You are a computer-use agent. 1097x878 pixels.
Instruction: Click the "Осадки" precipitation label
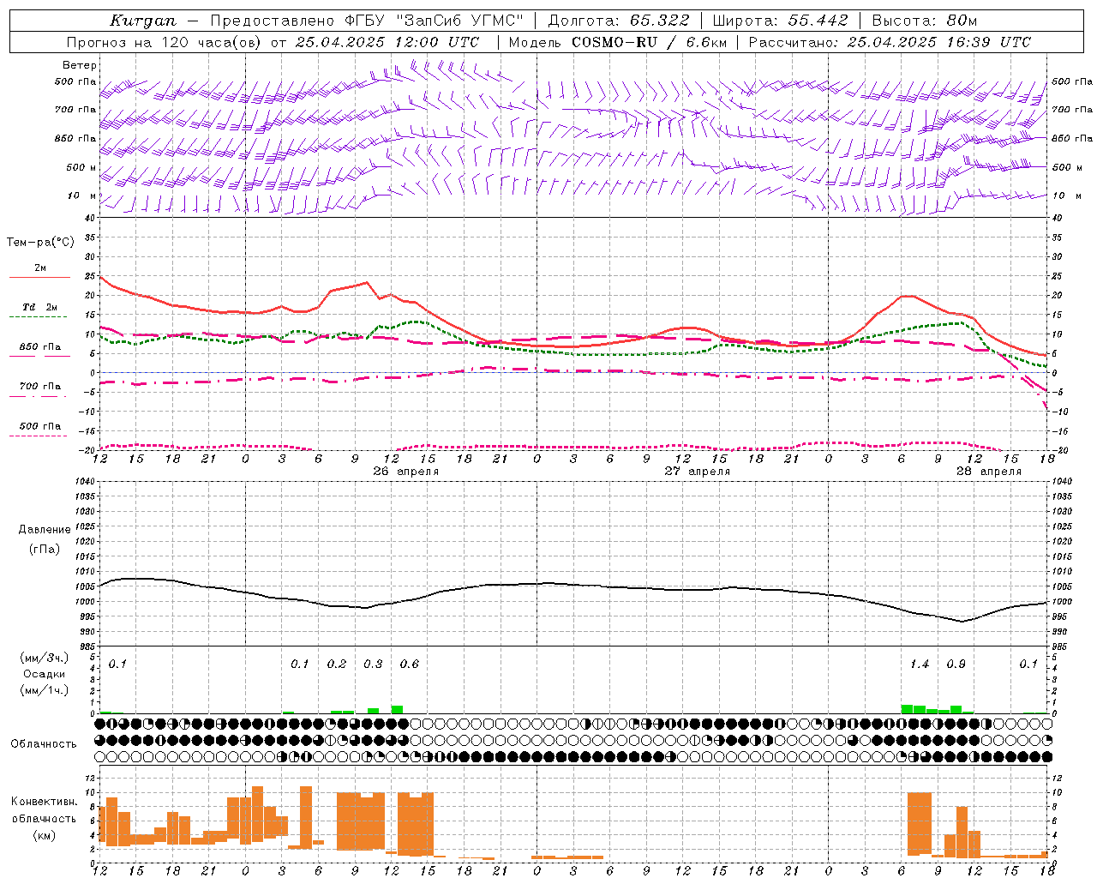click(44, 674)
